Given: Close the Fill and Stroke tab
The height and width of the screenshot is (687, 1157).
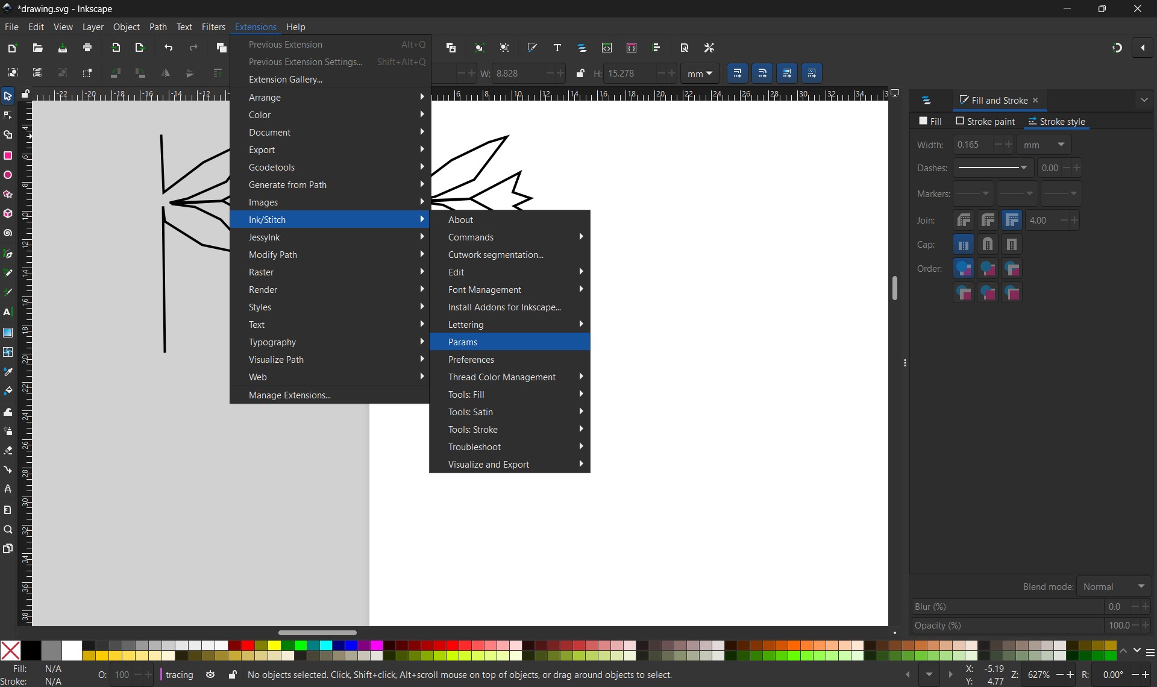Looking at the screenshot, I should tap(1036, 101).
